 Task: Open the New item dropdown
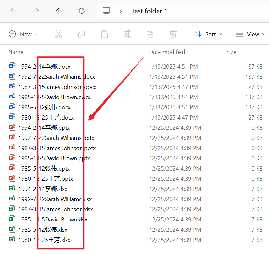click(x=23, y=34)
